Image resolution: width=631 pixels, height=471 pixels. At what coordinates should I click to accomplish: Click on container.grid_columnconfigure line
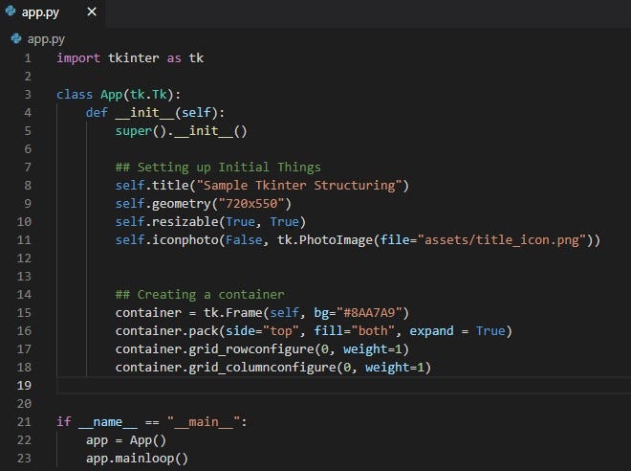point(273,368)
